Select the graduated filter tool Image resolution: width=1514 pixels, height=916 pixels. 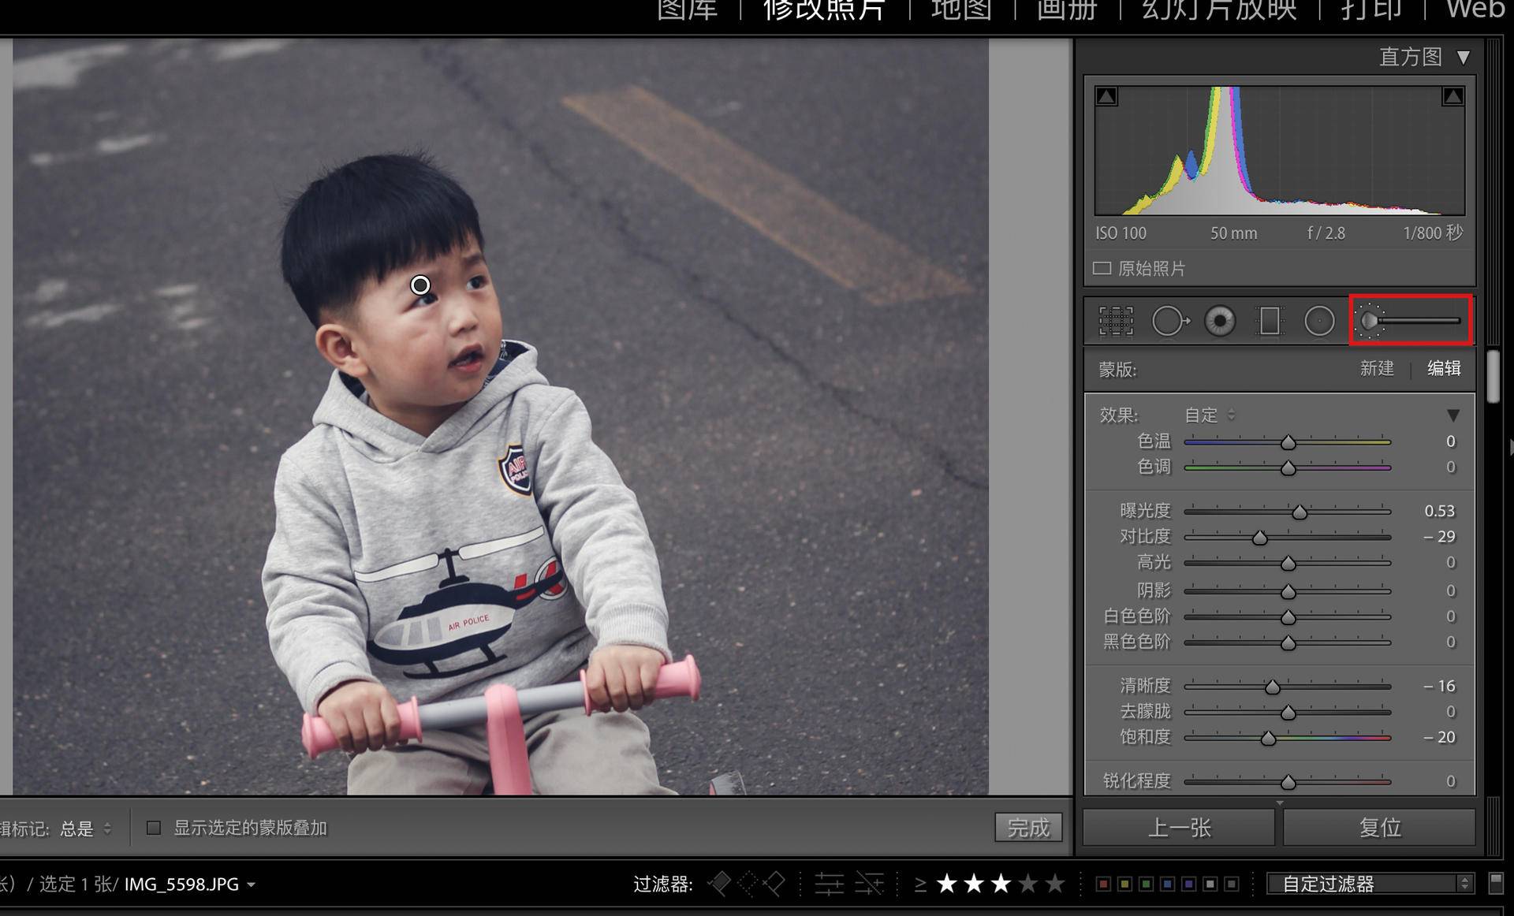coord(1270,321)
